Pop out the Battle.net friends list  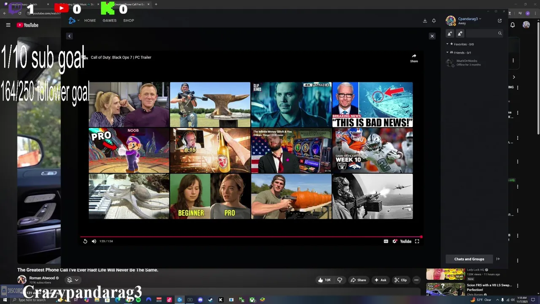tap(500, 20)
